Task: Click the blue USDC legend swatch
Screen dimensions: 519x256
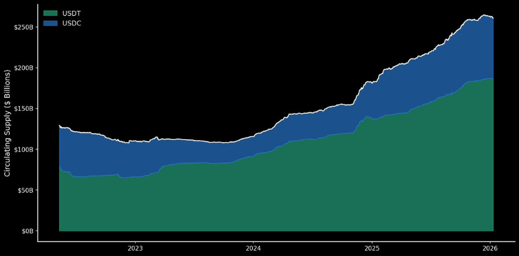Action: [x=50, y=23]
